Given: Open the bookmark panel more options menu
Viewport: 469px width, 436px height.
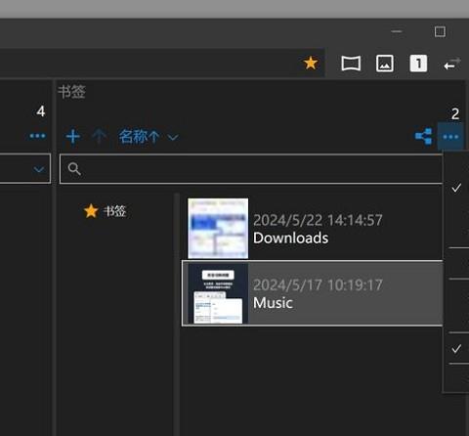Looking at the screenshot, I should click(450, 137).
